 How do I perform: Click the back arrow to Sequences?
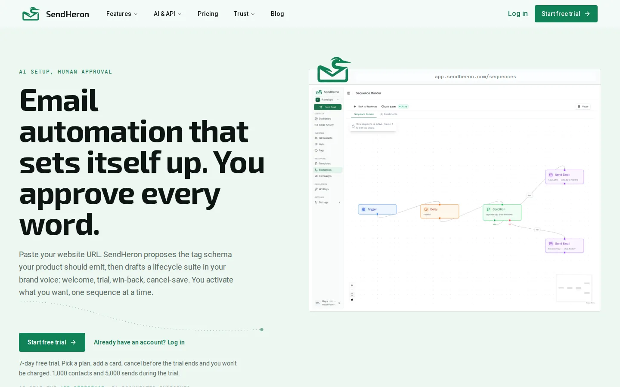pos(355,107)
